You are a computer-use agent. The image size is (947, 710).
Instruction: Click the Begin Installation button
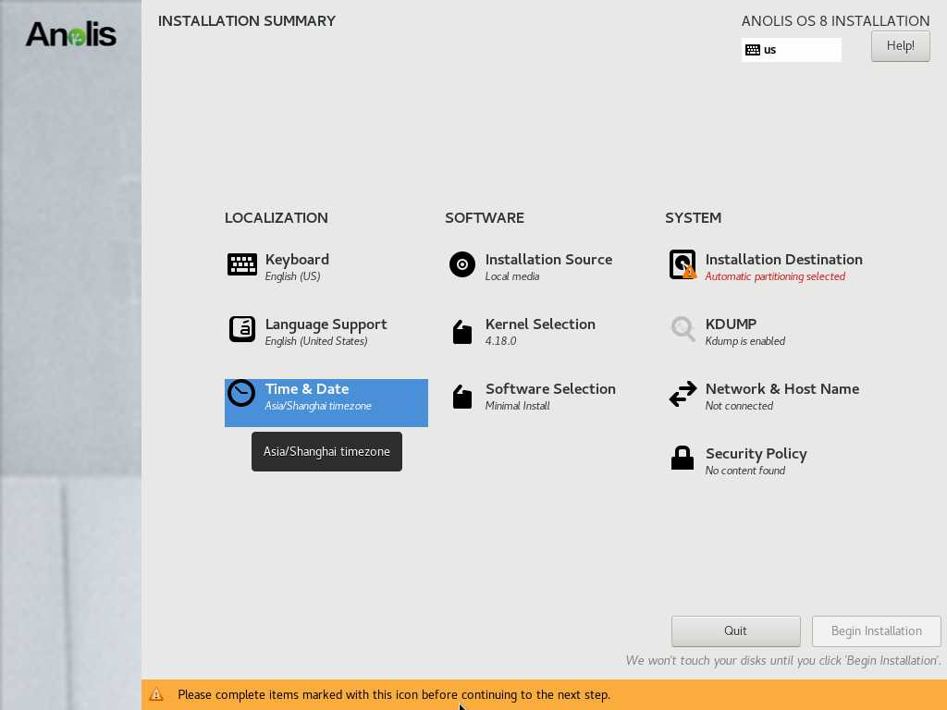pos(877,630)
